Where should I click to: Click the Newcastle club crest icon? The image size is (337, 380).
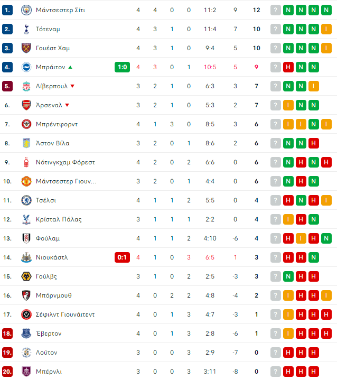pyautogui.click(x=26, y=257)
